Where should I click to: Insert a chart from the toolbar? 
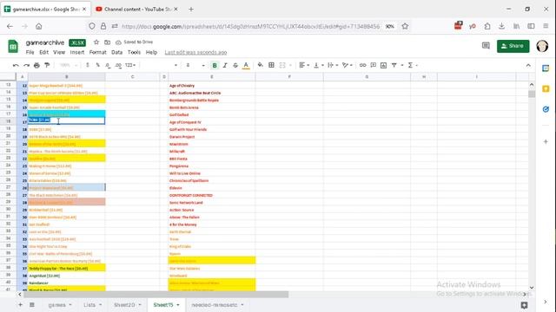click(383, 65)
